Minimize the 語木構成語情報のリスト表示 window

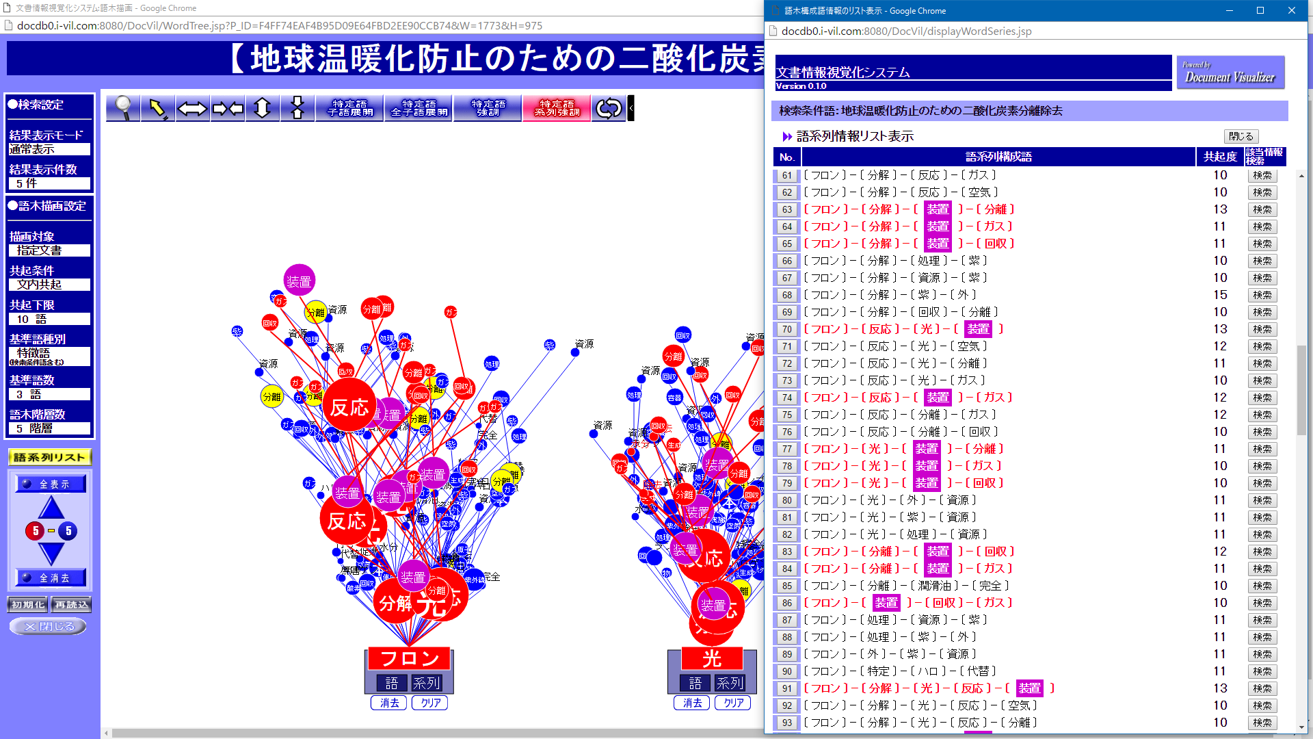click(1229, 10)
